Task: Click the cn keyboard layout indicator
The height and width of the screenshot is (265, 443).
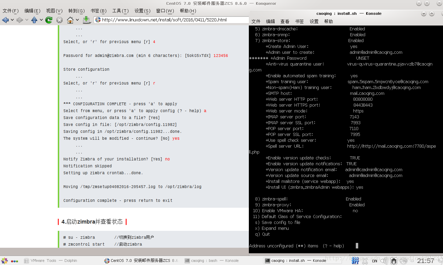Action: pos(374,261)
